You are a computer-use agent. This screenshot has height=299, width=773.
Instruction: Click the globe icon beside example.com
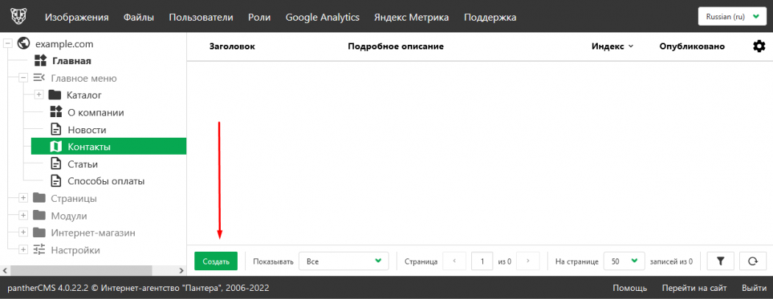point(24,43)
